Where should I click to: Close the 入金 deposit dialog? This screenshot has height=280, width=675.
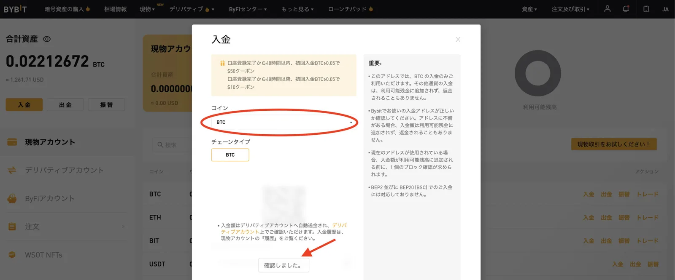(x=458, y=40)
